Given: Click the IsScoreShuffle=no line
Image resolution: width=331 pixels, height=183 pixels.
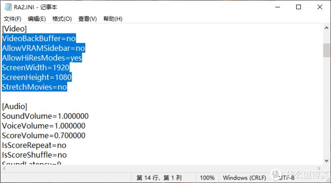Looking at the screenshot, I should (x=34, y=155).
